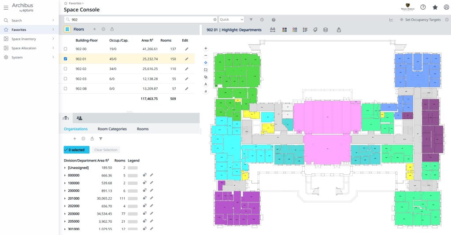
Task: Uncheck the 902-01 floor checkbox
Action: pyautogui.click(x=66, y=59)
